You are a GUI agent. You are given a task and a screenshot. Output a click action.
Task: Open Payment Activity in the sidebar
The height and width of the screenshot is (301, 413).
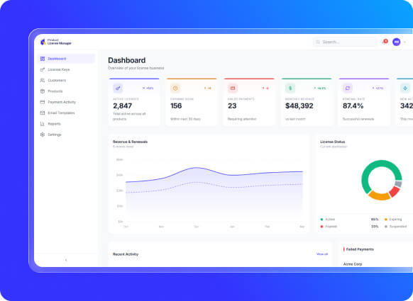(x=66, y=102)
